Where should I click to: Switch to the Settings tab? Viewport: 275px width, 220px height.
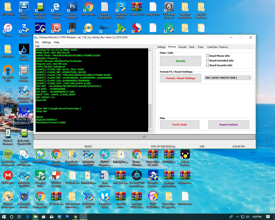[x=161, y=47]
